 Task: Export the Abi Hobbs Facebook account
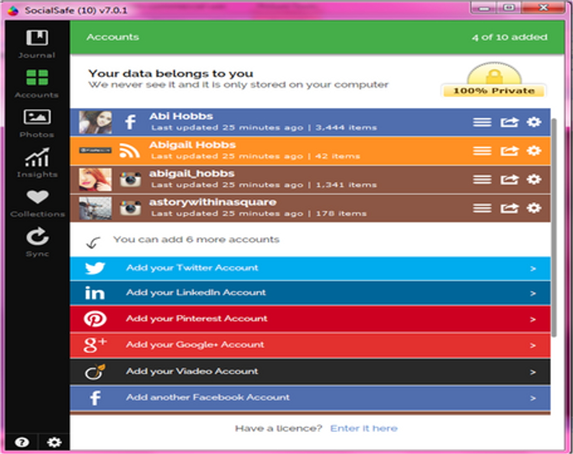[509, 122]
